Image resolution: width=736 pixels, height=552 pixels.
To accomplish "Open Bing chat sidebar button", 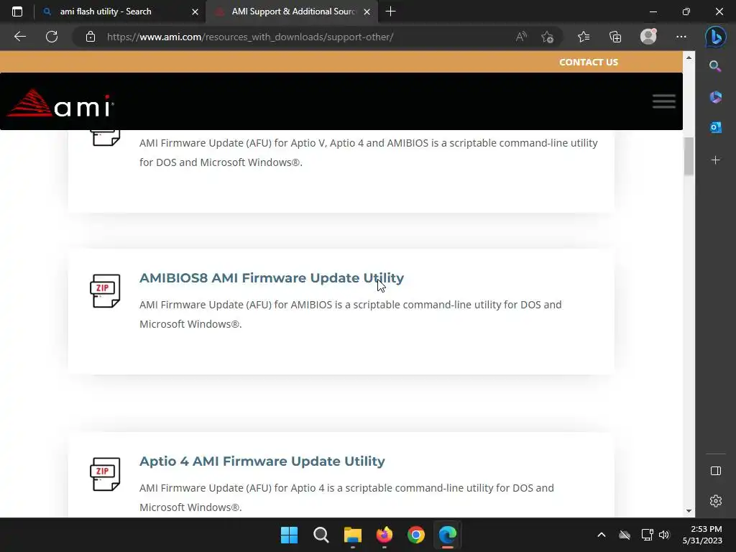I will (715, 37).
